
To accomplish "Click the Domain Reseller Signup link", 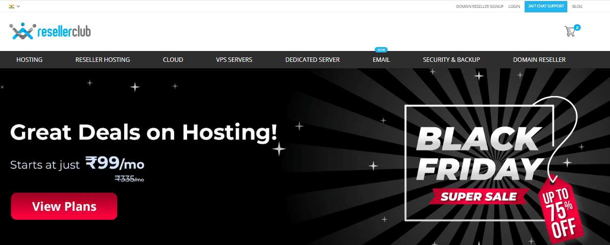I will 480,6.
